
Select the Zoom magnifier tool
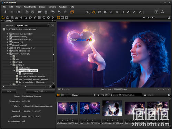coord(99,12)
